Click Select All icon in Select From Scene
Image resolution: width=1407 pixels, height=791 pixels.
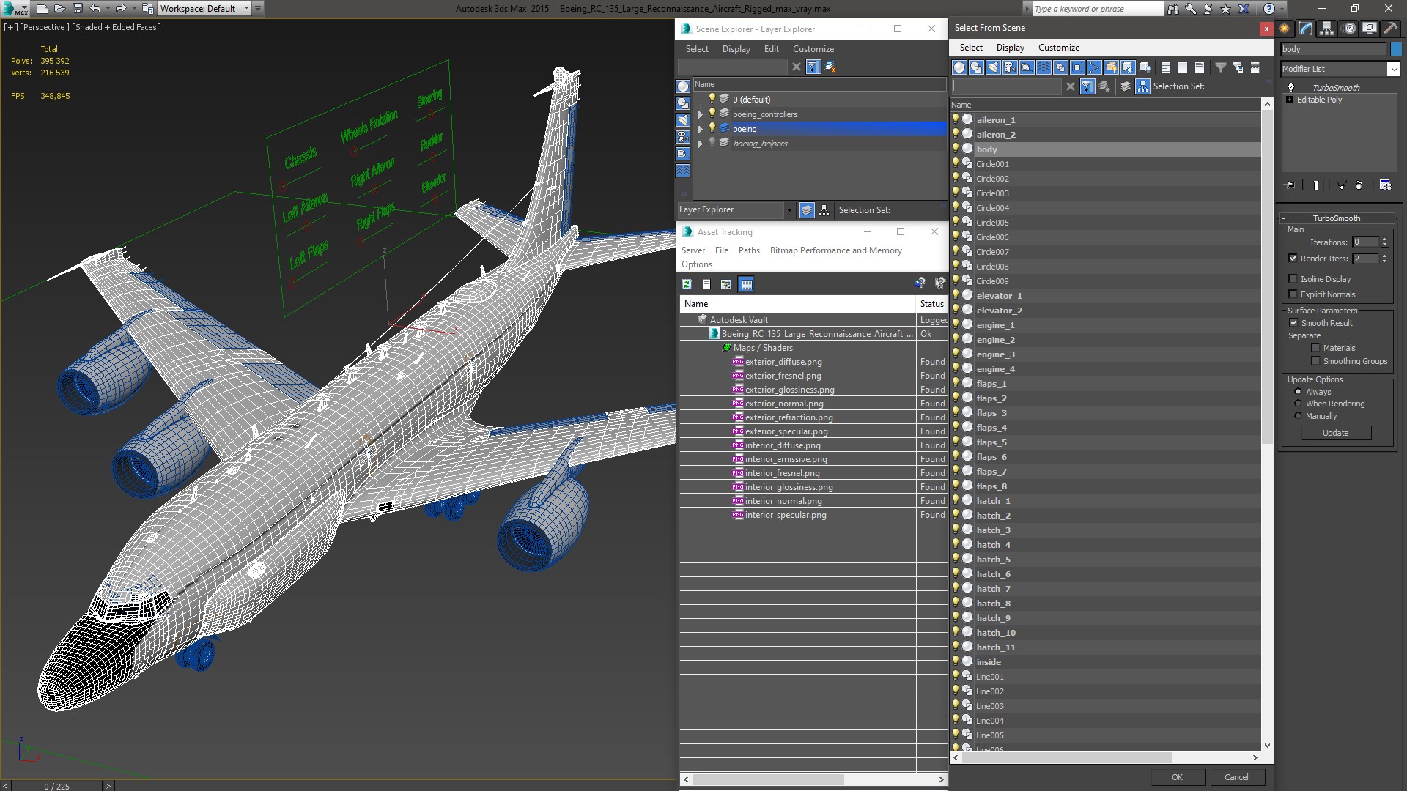1165,67
